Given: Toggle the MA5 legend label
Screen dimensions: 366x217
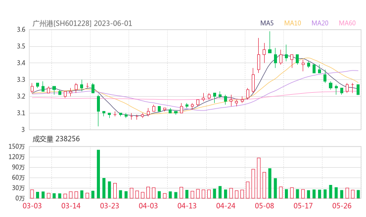Looking at the screenshot, I should click(x=267, y=23).
